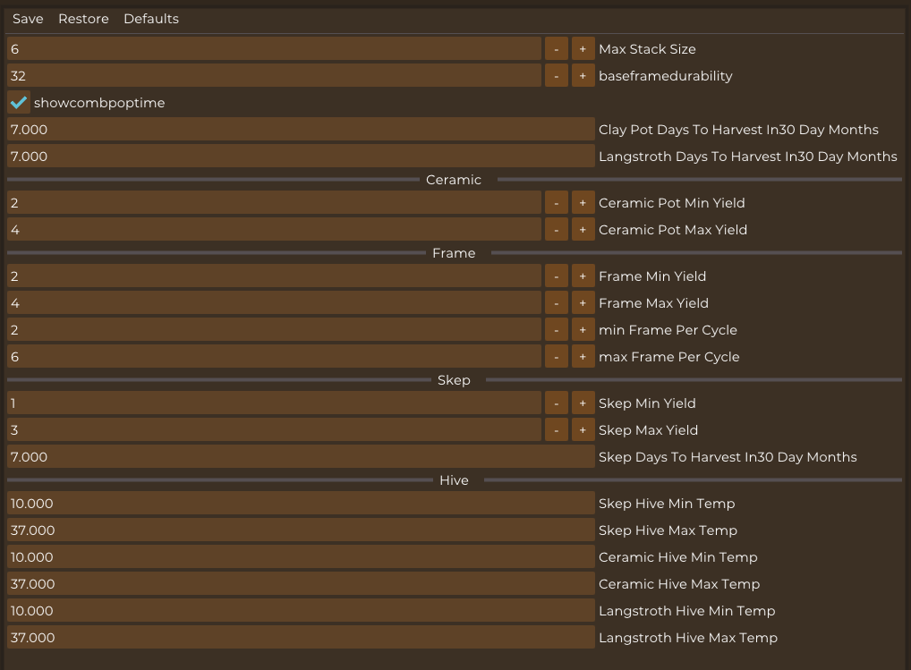Decrease Skep Min Yield value

coord(556,403)
